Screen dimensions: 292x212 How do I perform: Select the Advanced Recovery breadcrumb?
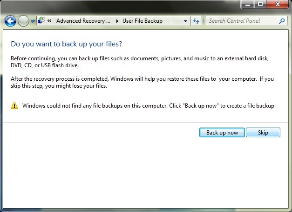[x=83, y=21]
